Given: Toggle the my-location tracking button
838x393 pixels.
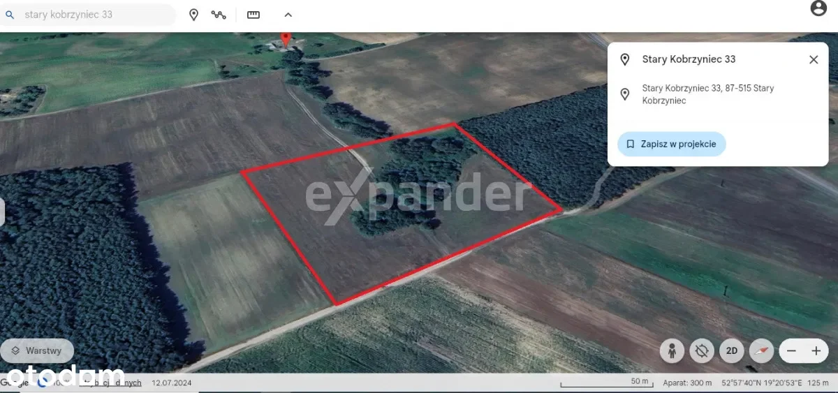Looking at the screenshot, I should click(x=702, y=350).
